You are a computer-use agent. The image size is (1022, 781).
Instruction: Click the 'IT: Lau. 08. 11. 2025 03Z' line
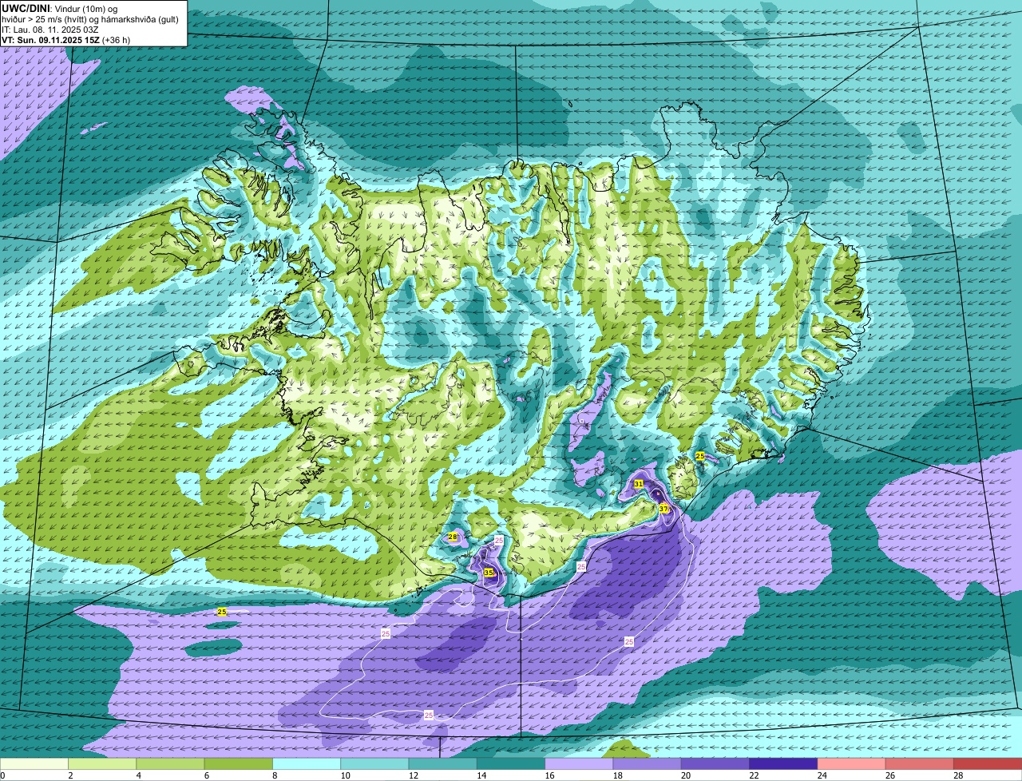[50, 30]
